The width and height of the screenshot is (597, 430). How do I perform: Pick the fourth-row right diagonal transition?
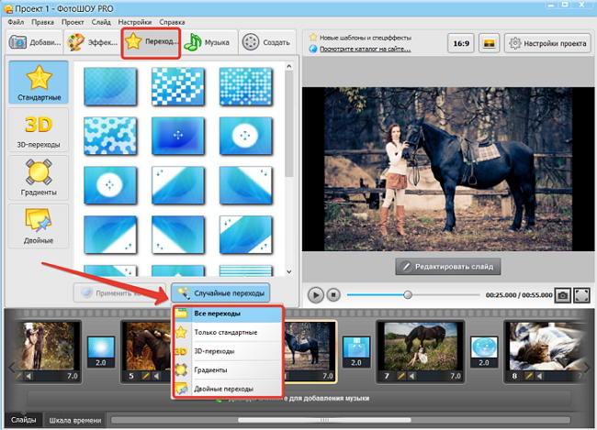click(245, 235)
